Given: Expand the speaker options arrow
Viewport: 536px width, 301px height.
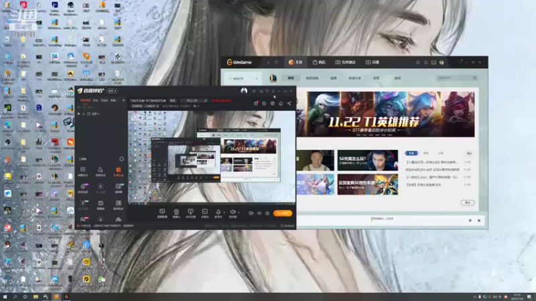Looking at the screenshot, I should pos(239,212).
